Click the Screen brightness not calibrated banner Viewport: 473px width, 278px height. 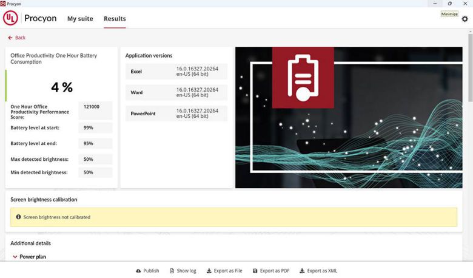pos(233,217)
